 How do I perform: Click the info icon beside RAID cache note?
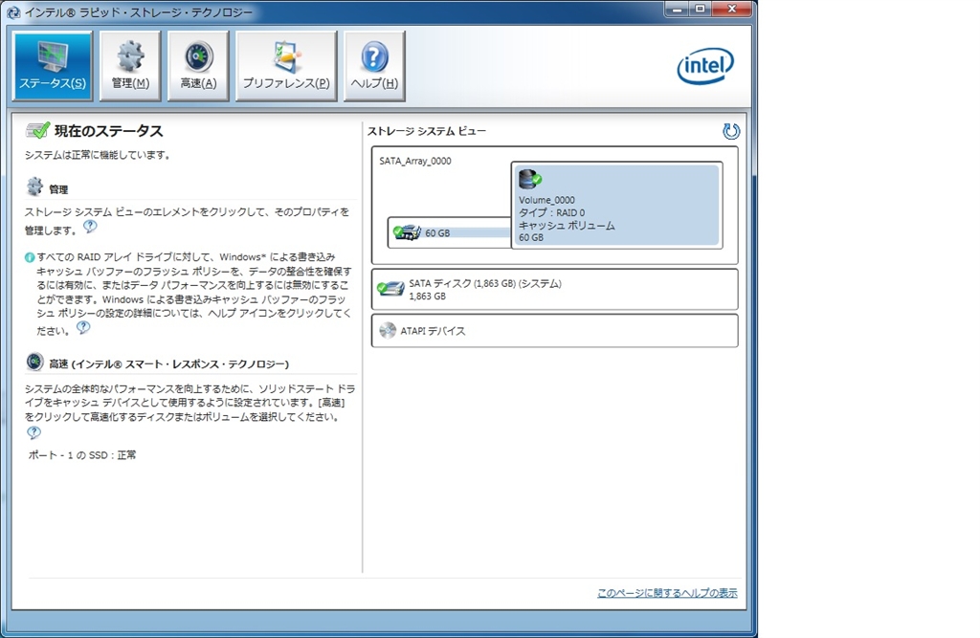pyautogui.click(x=30, y=257)
